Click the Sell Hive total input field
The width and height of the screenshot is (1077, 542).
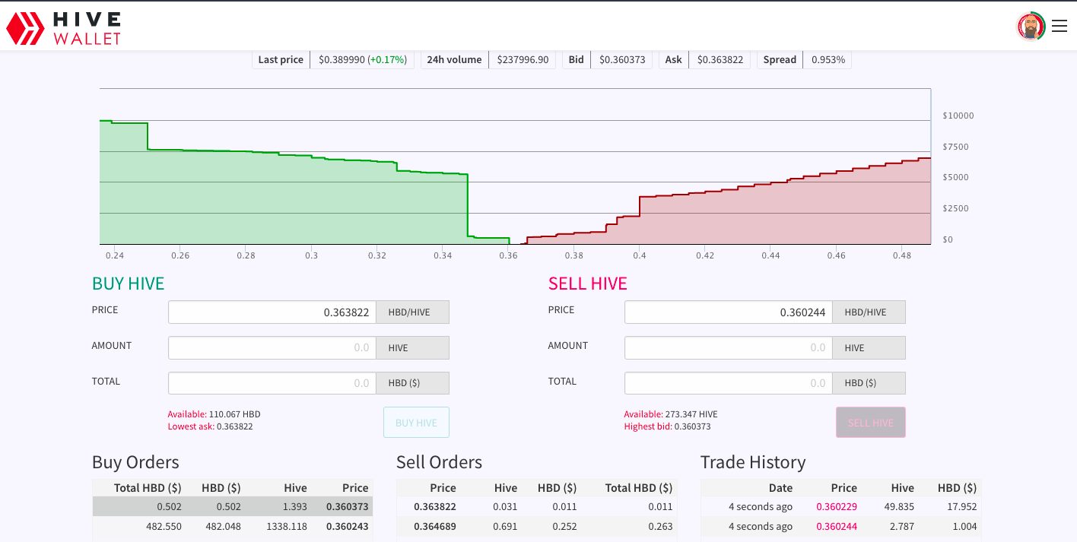[729, 383]
